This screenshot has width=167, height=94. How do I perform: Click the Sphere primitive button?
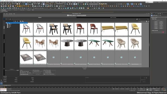(x=156, y=23)
